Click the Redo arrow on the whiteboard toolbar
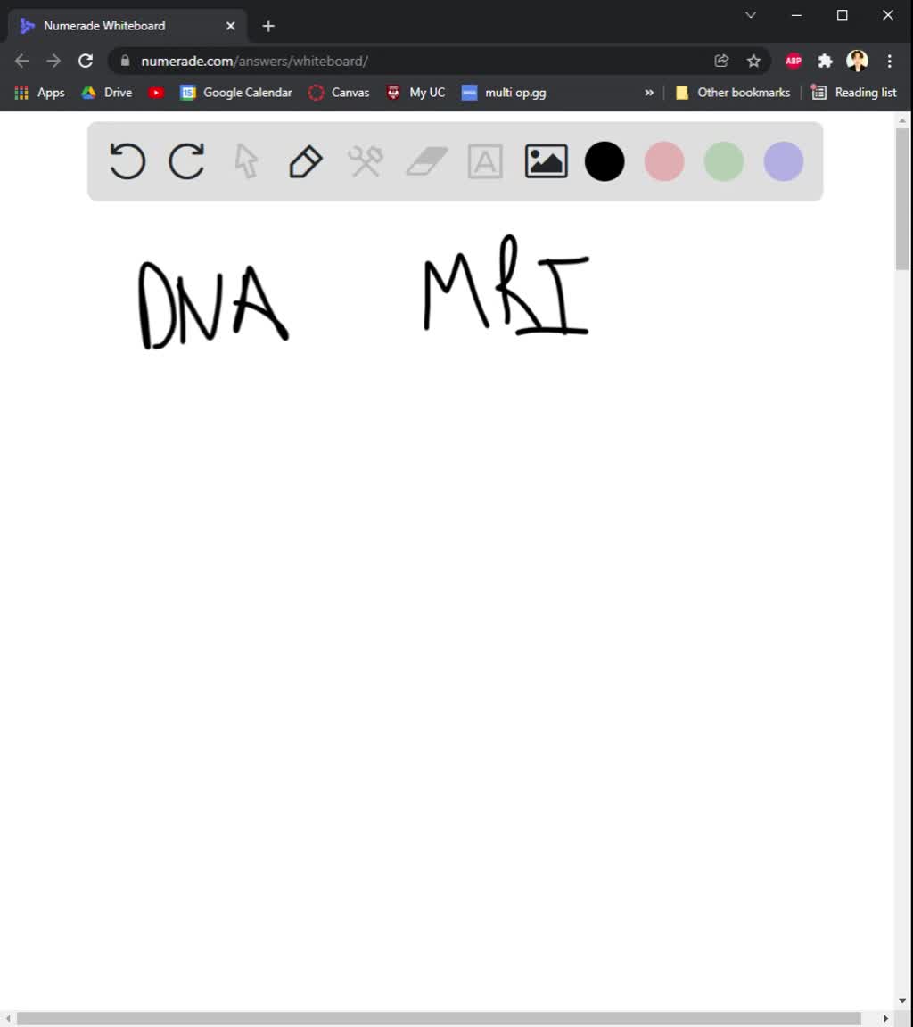913x1027 pixels. pos(186,161)
